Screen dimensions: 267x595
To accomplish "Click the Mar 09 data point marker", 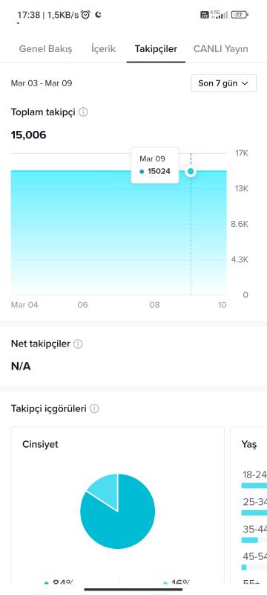I will coord(191,172).
